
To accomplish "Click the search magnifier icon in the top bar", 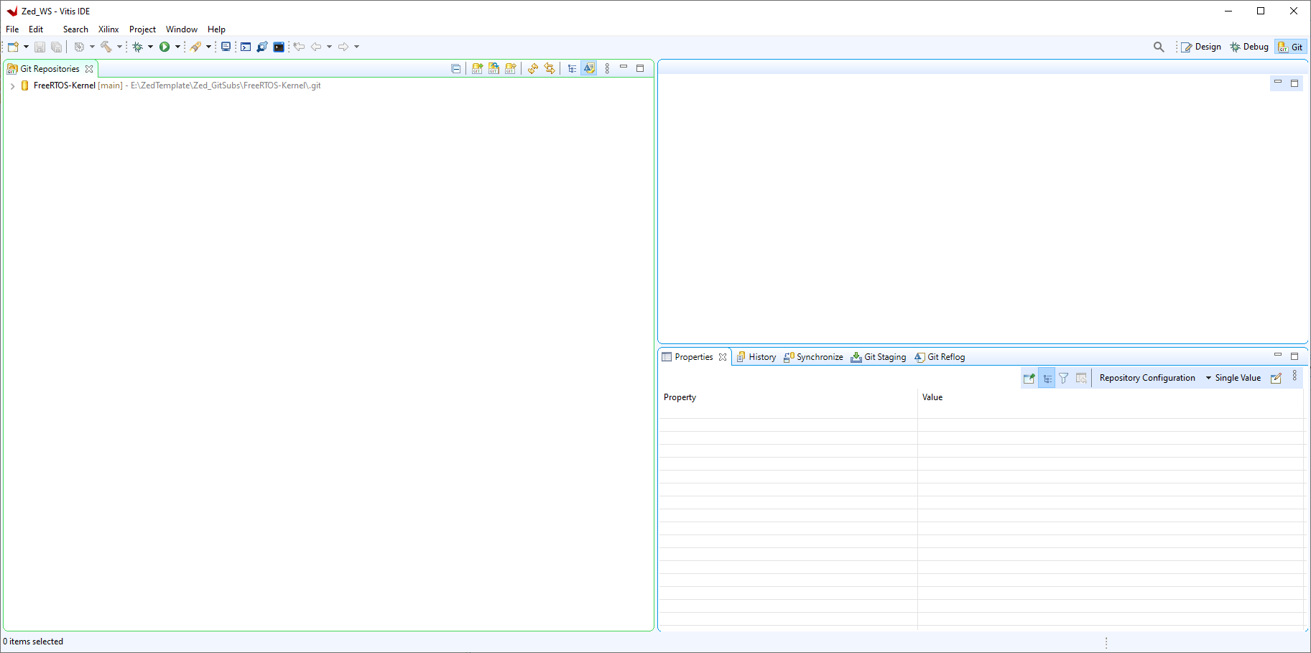I will [1159, 47].
